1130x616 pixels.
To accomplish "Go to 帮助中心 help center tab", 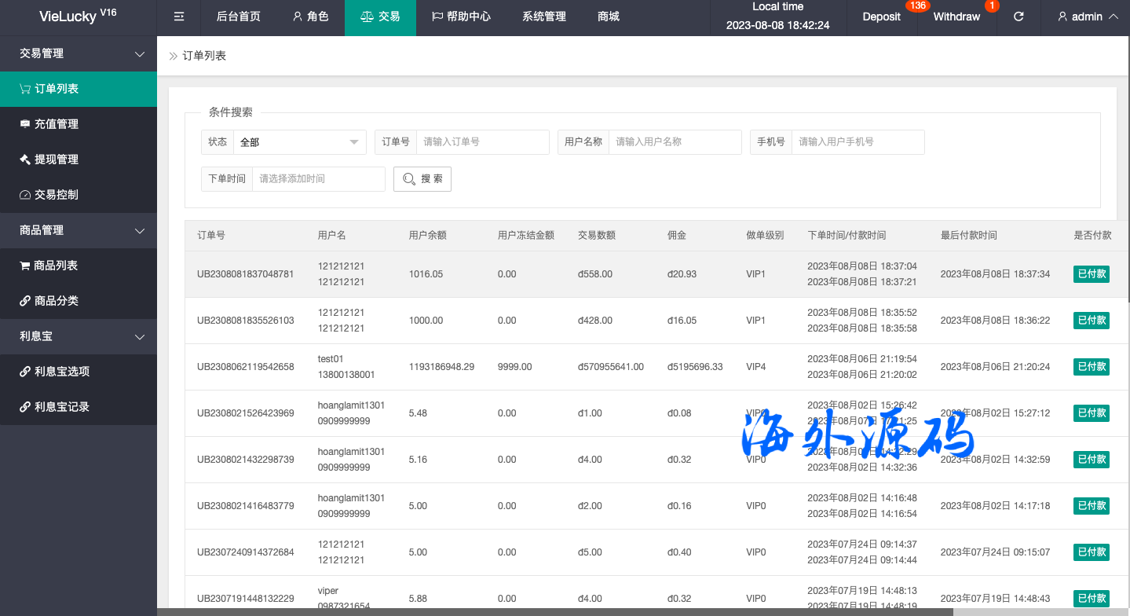I will (461, 16).
